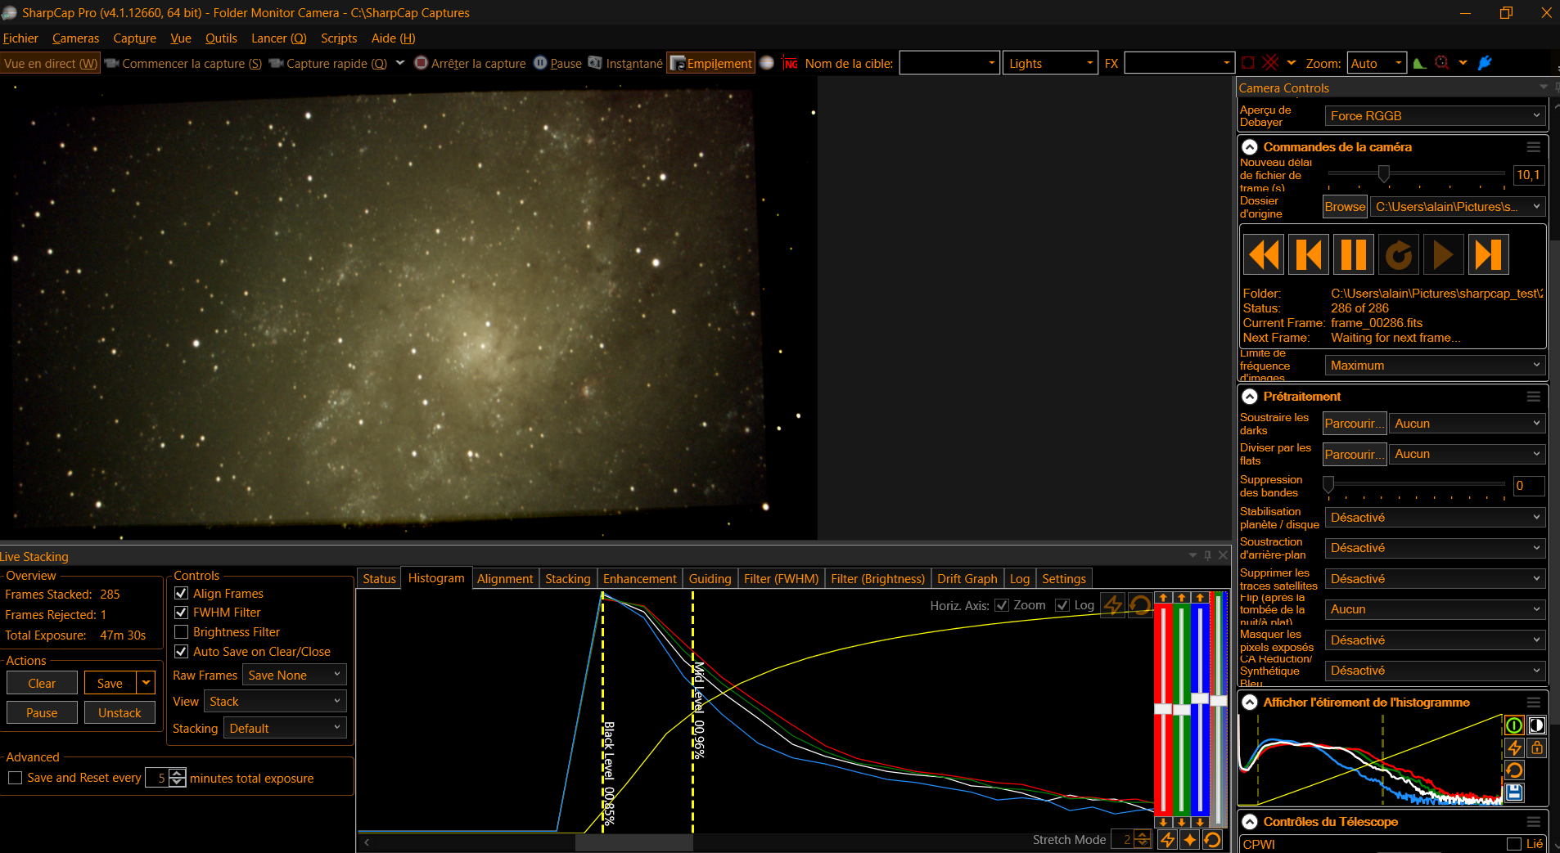Check the Save and Reset every checkbox

click(x=15, y=778)
